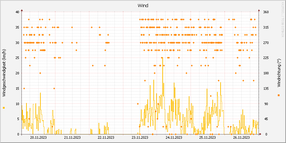Image resolution: width=286 pixels, height=143 pixels.
Task: Click left axis value 35
Action: [x=17, y=28]
